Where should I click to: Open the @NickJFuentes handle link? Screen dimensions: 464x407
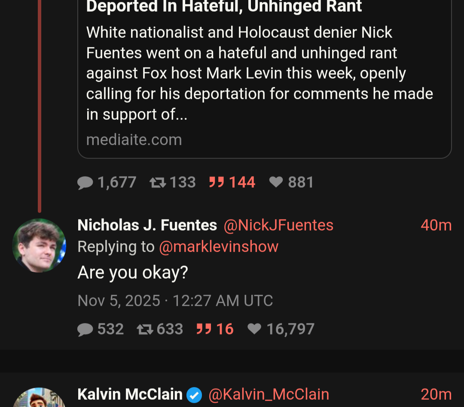click(x=278, y=225)
